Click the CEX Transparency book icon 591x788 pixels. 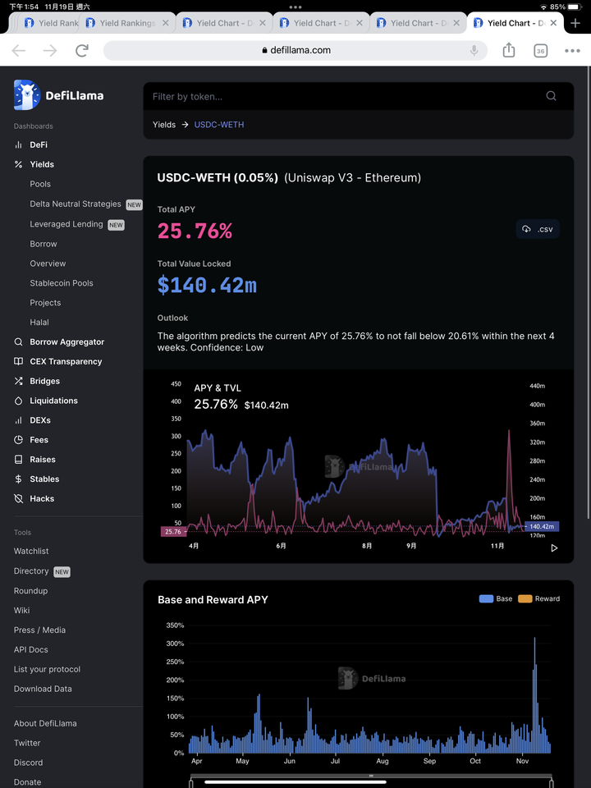pos(19,361)
